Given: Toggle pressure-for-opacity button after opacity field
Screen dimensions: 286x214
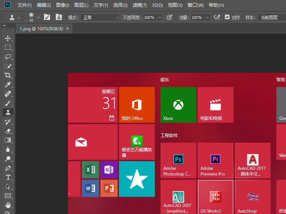Looking at the screenshot, I should tap(169, 17).
